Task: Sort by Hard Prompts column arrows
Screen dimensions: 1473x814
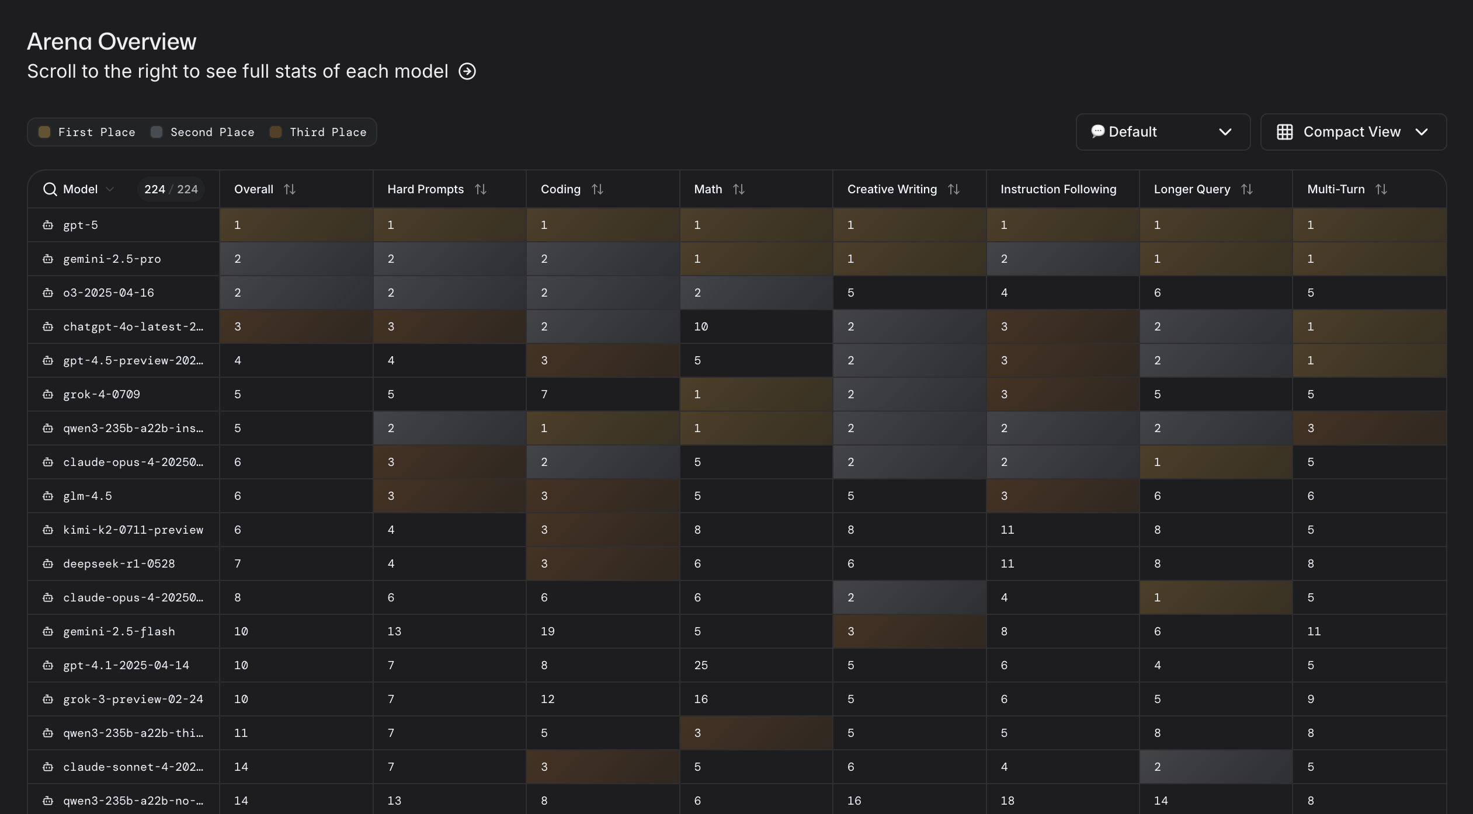Action: point(481,189)
